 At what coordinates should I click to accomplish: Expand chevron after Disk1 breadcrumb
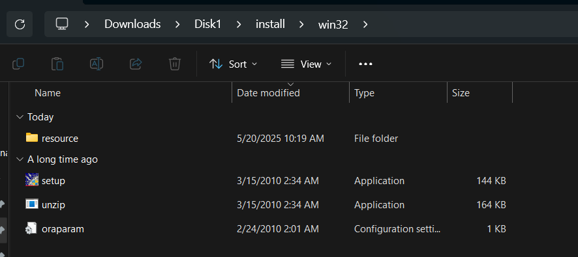239,24
